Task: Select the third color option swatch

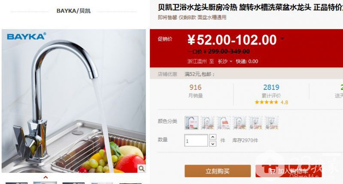Action: pyautogui.click(x=223, y=123)
